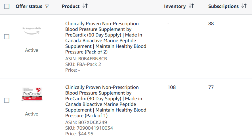
Task: Click the inventory count 108
Action: pos(171,87)
